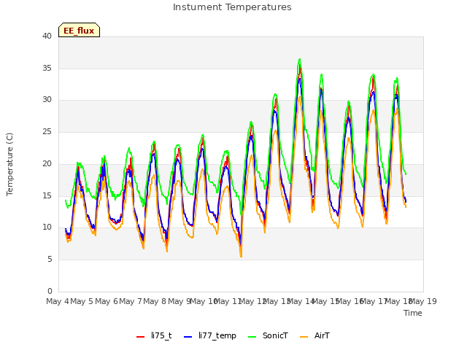Image resolution: width=467 pixels, height=350 pixels.
Task: Click the May 8 x-axis label
Action: click(x=155, y=301)
